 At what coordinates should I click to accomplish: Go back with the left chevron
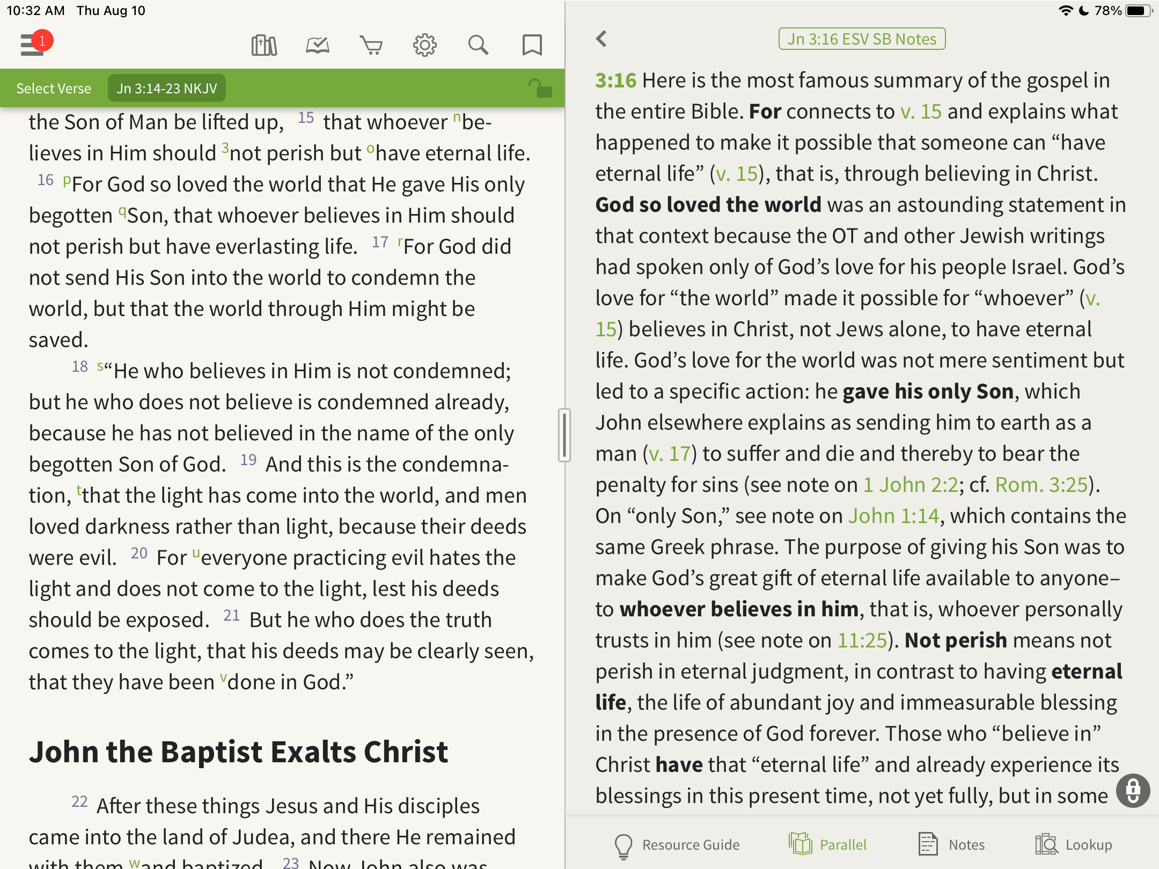point(601,39)
